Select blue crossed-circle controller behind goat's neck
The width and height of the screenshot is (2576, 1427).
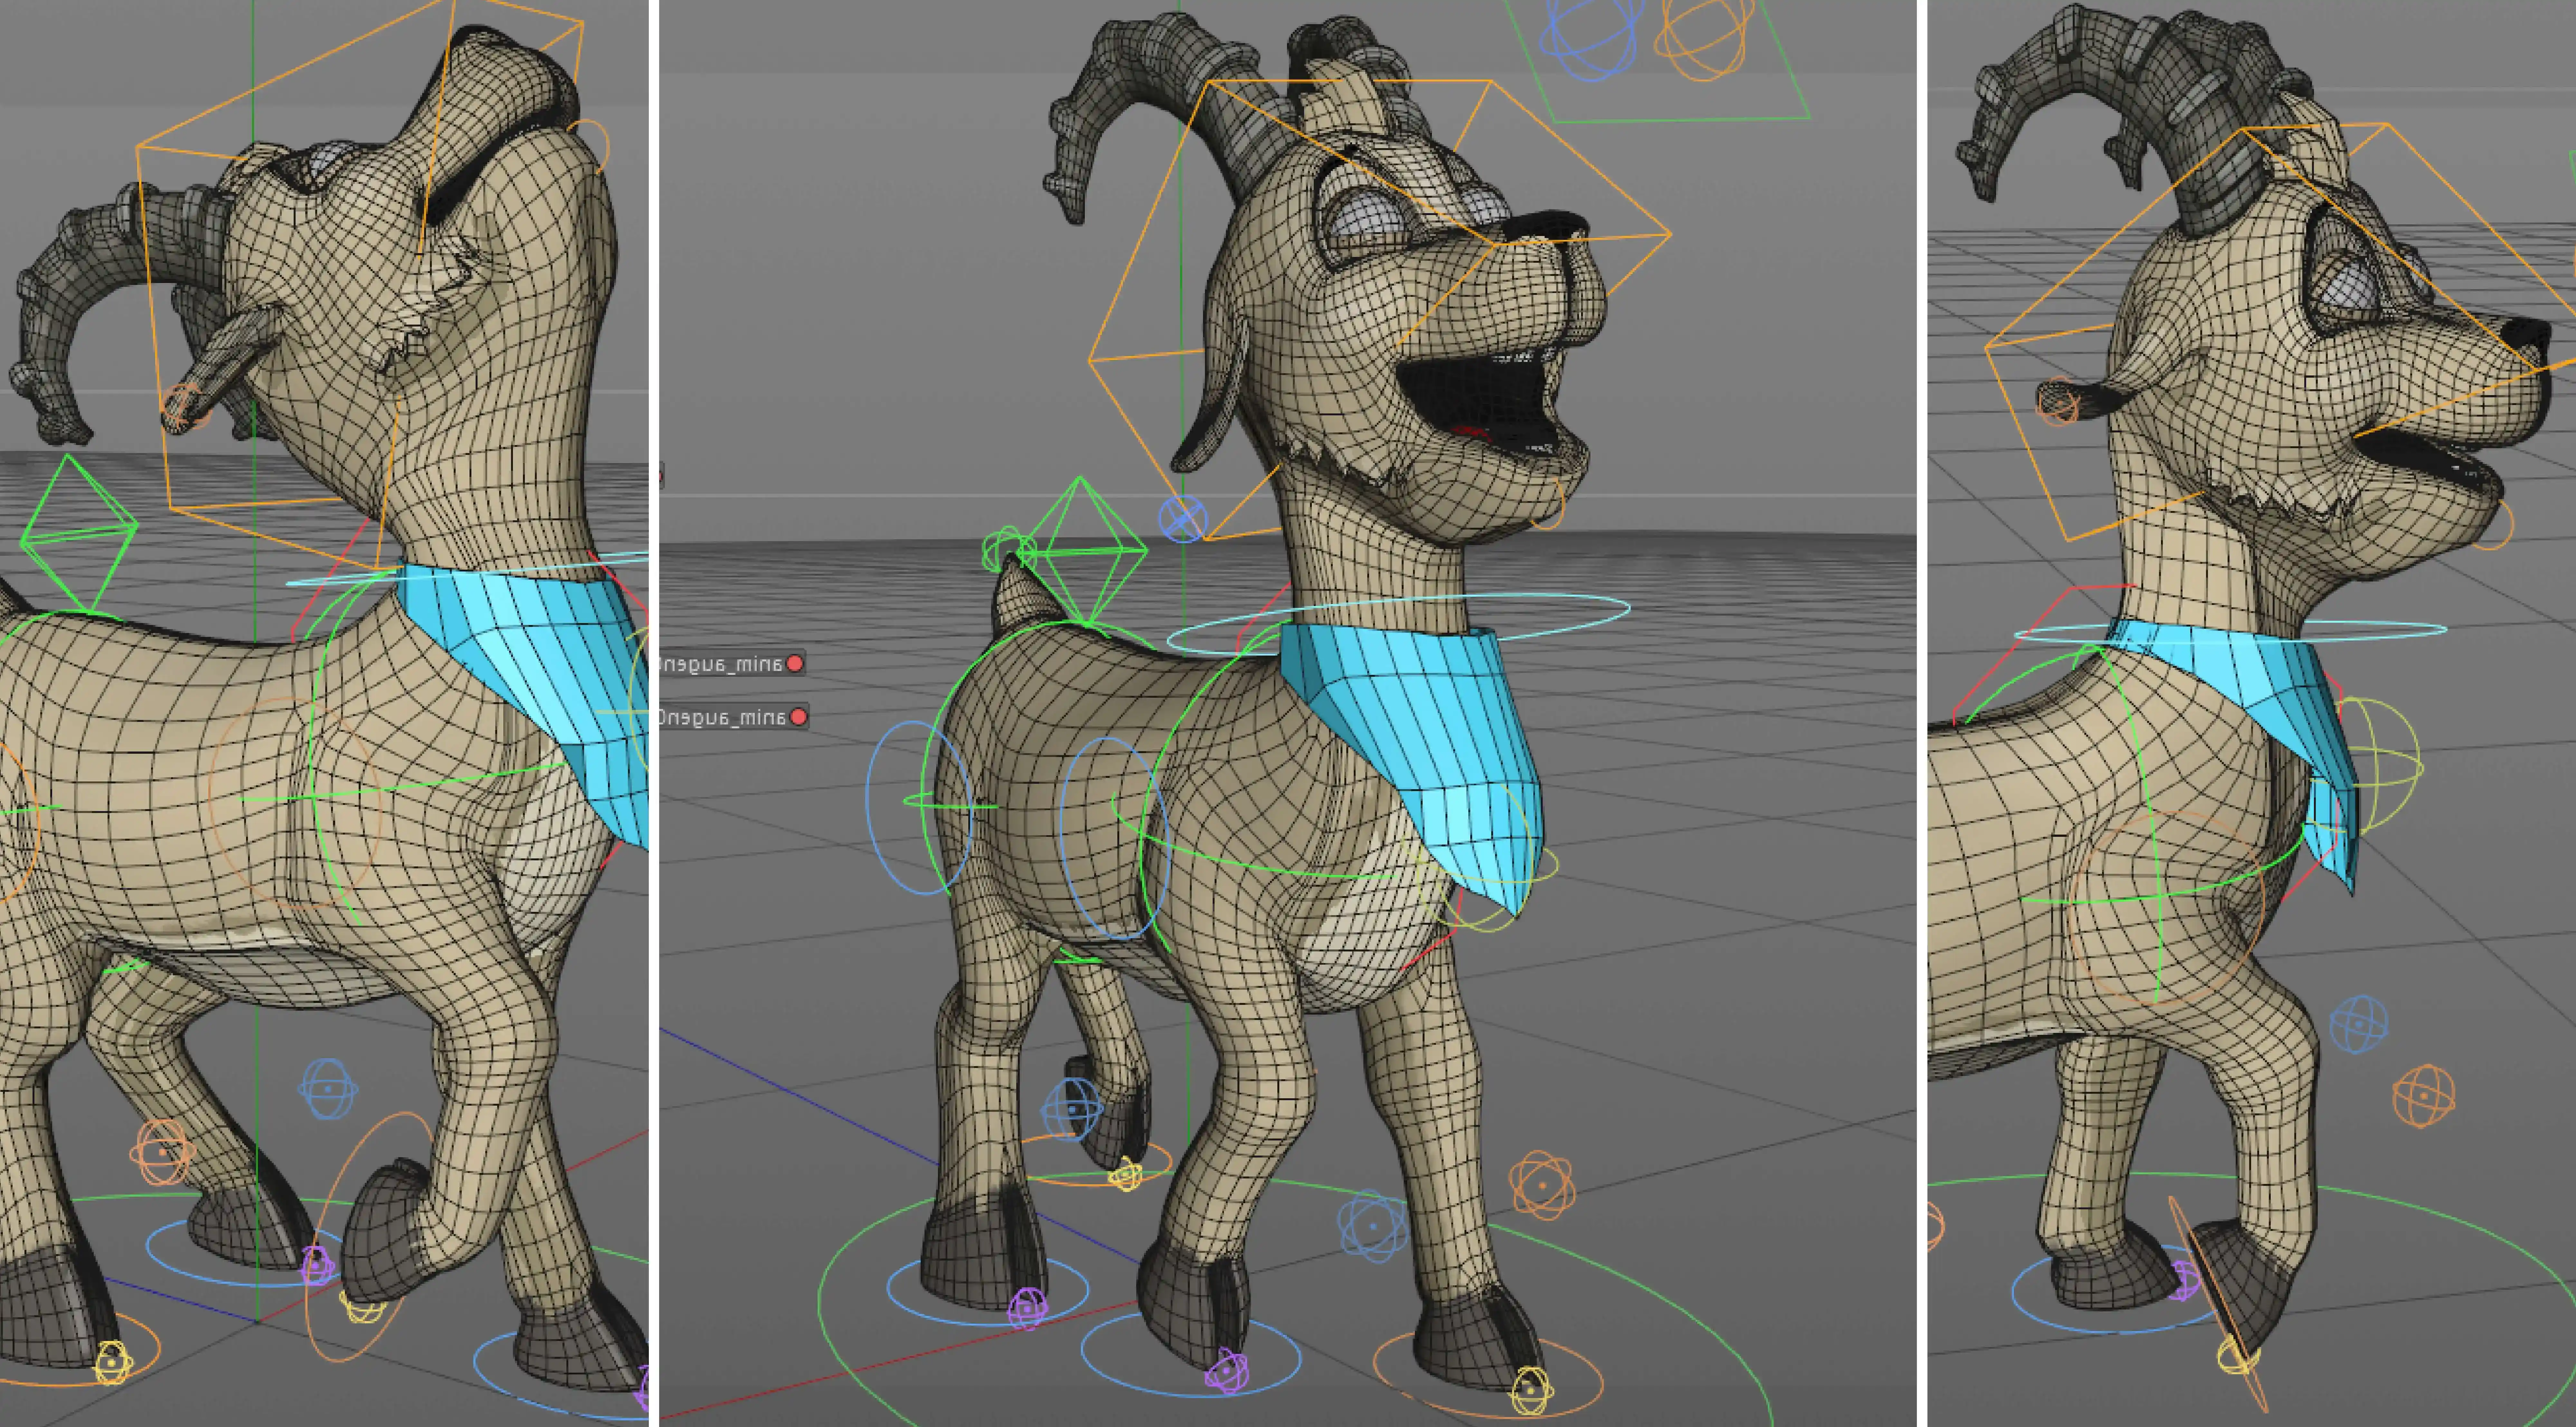click(x=1183, y=520)
